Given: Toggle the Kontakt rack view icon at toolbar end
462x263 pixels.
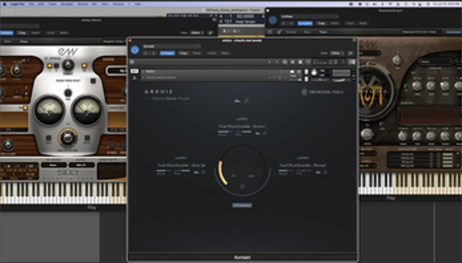Looking at the screenshot, I should 352,62.
